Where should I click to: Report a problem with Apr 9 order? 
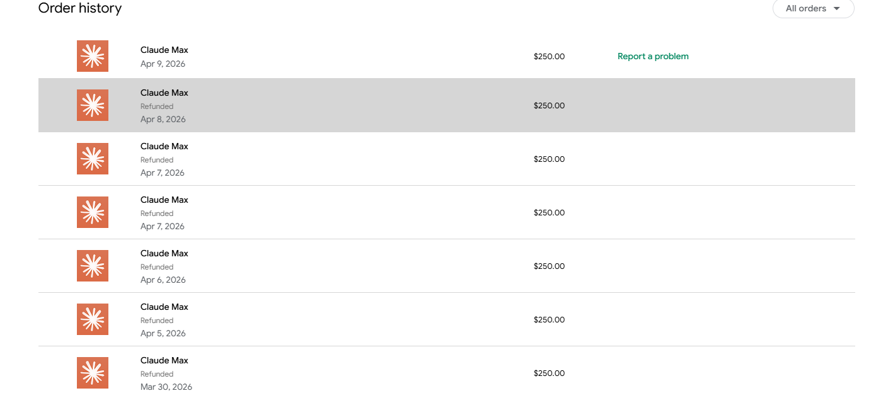tap(653, 56)
